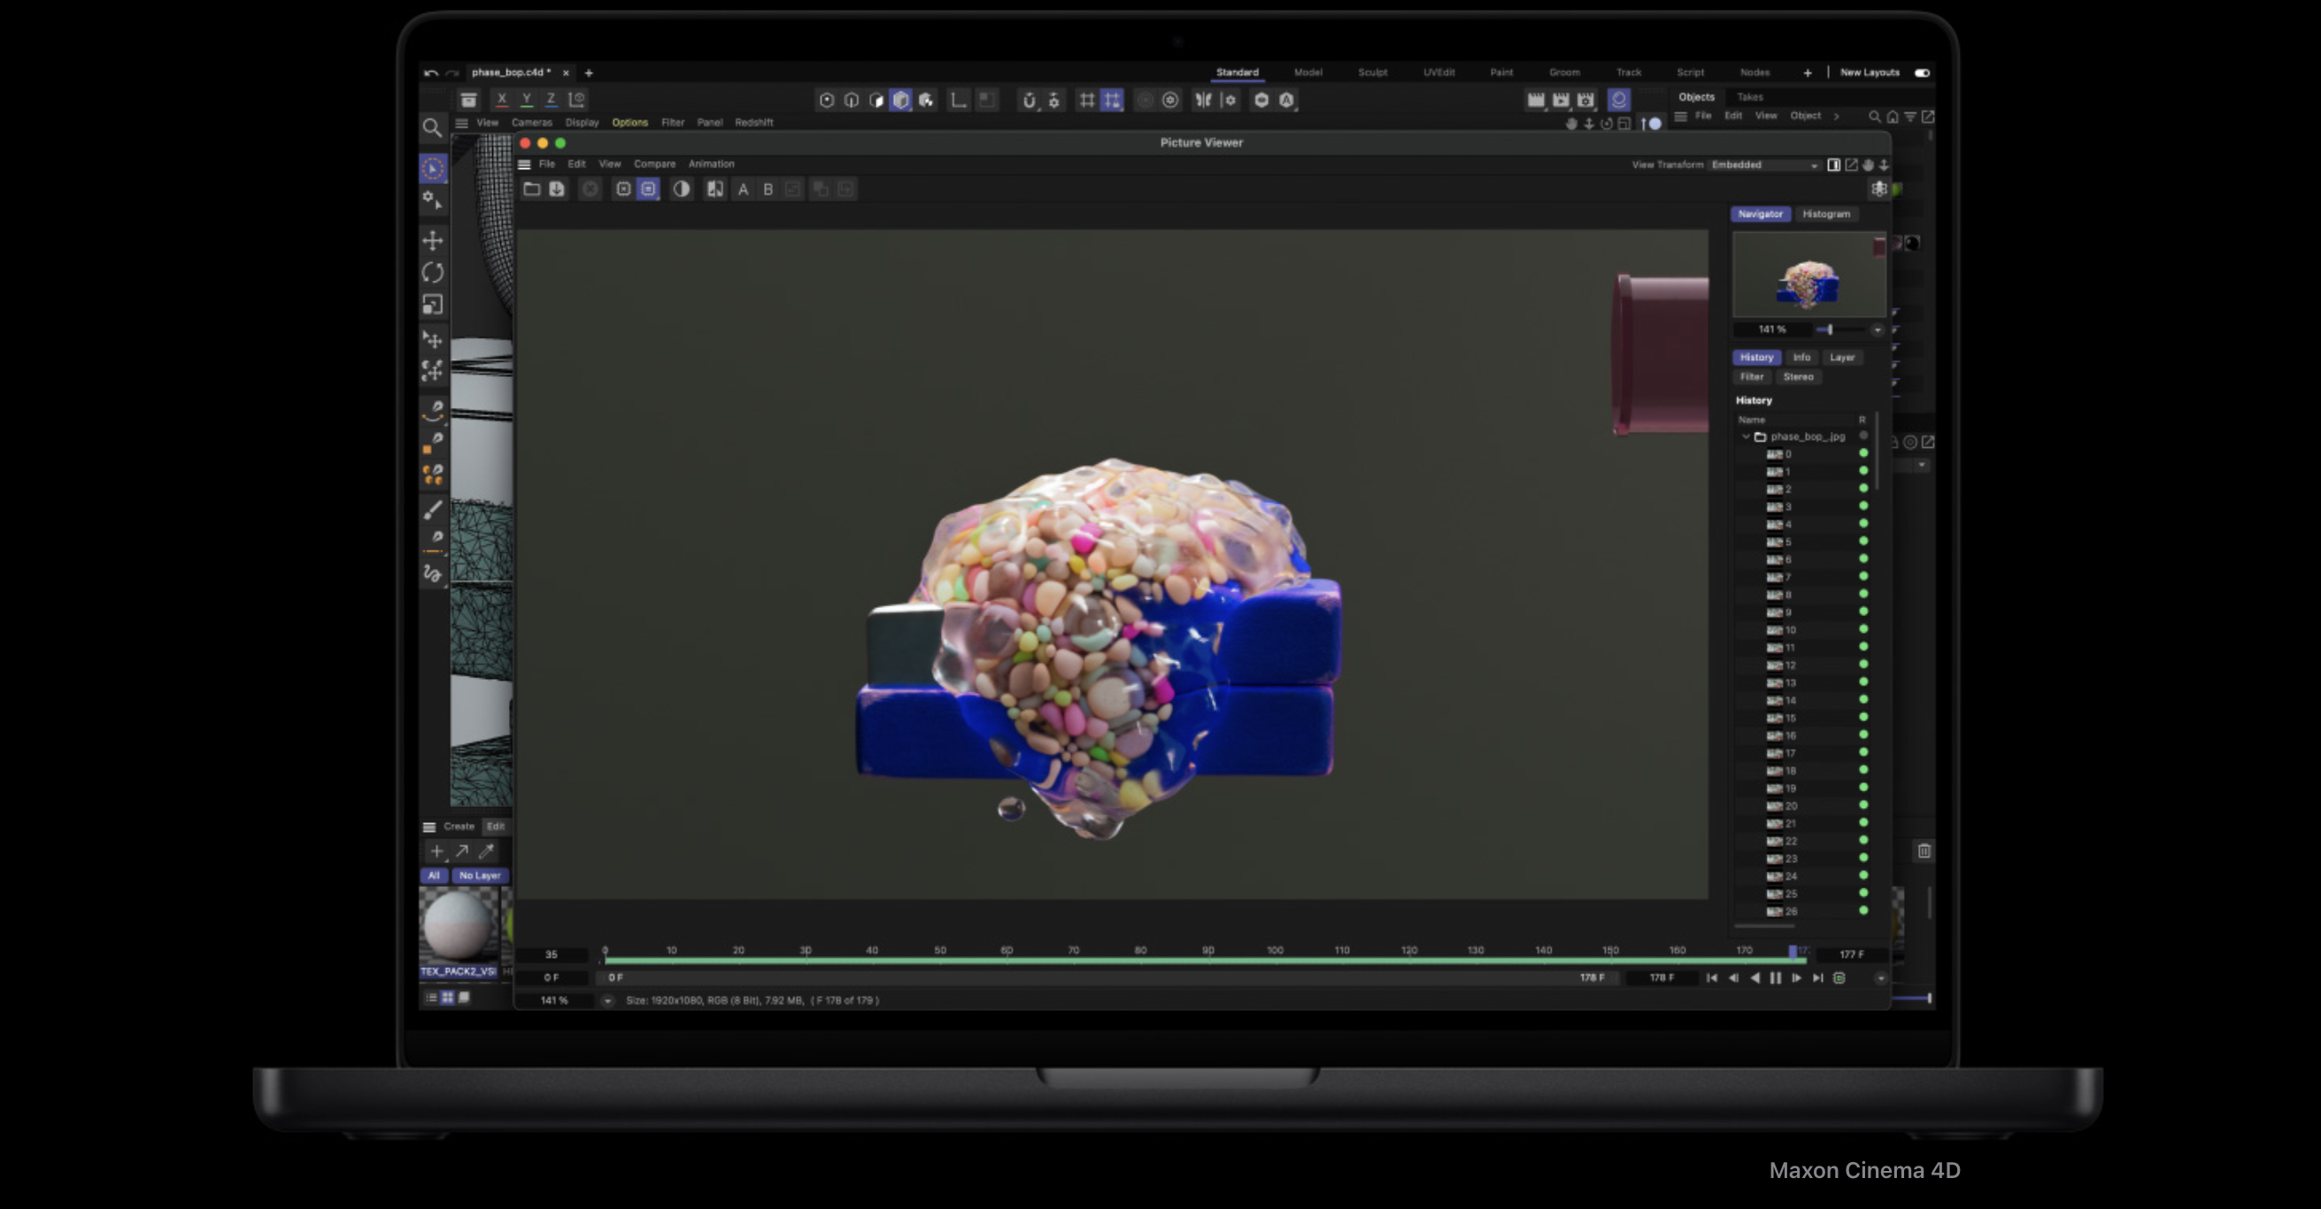This screenshot has width=2321, height=1209.
Task: Click the Open folder icon in Picture Viewer
Action: [532, 189]
